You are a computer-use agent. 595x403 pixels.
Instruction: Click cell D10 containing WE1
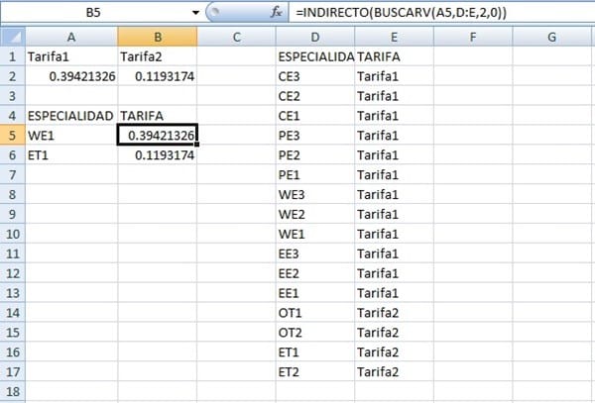(315, 234)
